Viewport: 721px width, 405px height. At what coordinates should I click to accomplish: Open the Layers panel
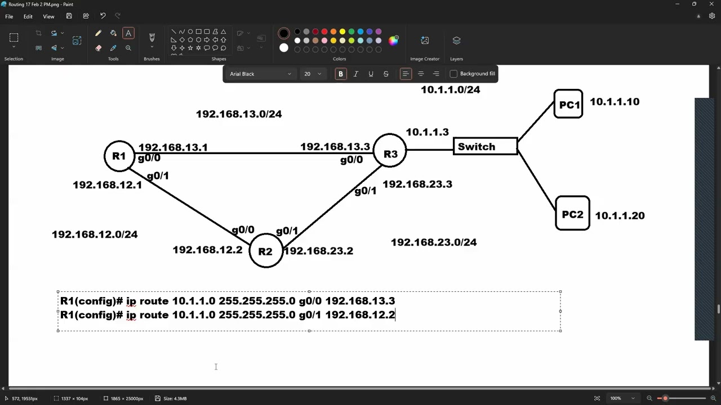pos(456,40)
